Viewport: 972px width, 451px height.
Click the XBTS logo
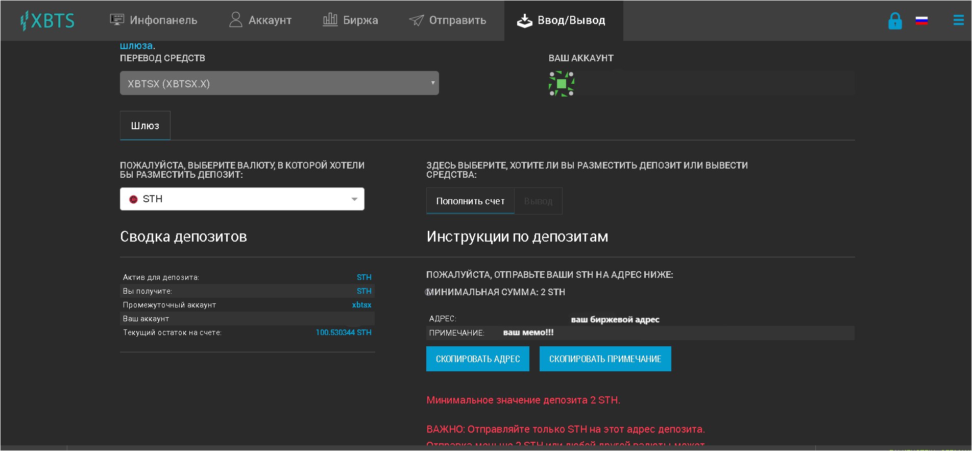(x=47, y=20)
